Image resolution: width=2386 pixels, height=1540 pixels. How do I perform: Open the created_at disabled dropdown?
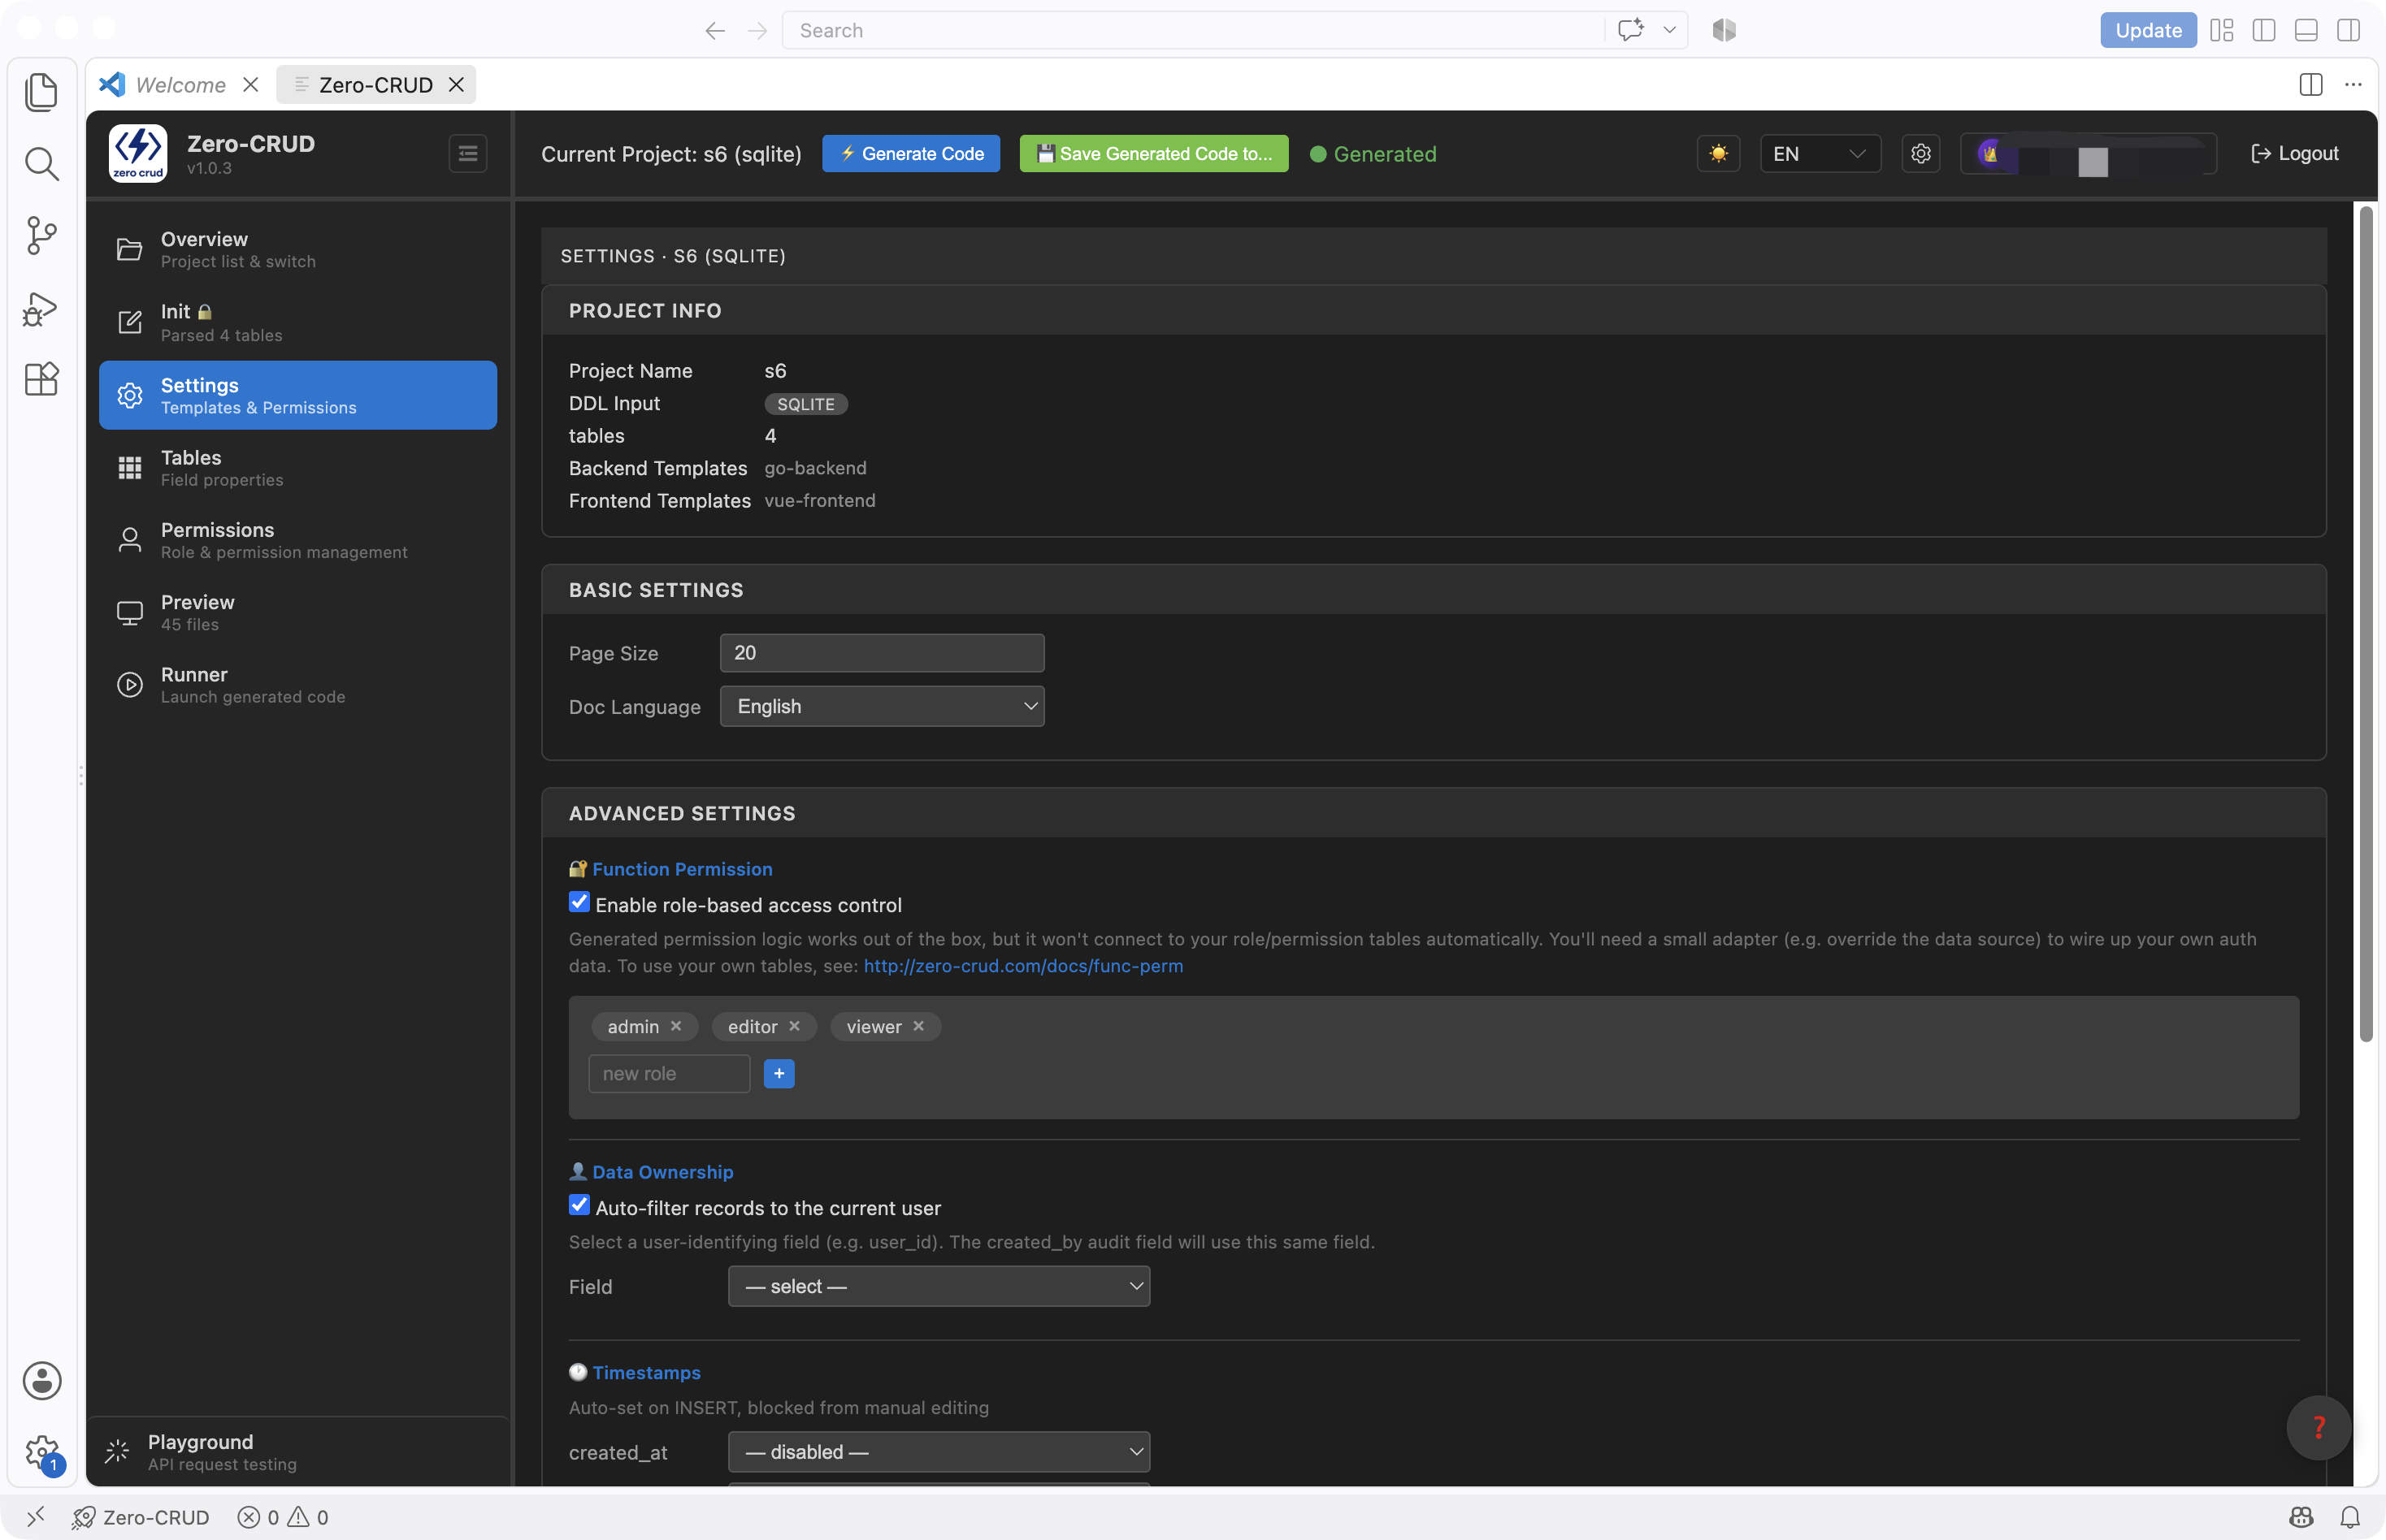click(939, 1452)
